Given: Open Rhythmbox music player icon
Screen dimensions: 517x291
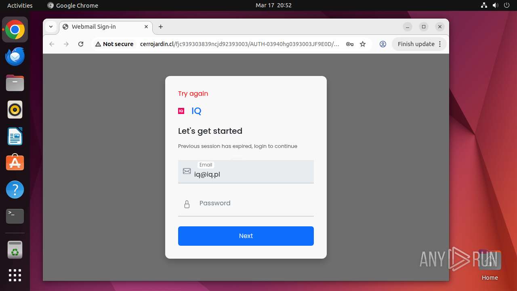Looking at the screenshot, I should pos(15,110).
